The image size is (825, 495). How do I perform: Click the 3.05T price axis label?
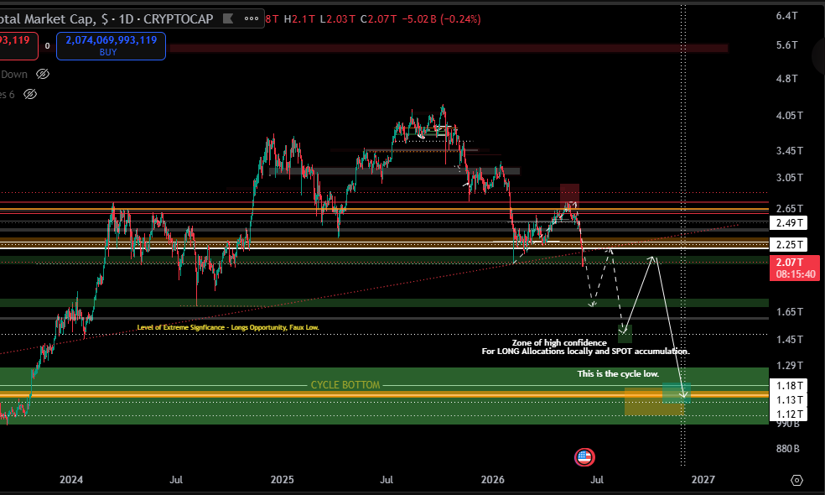[x=789, y=178]
